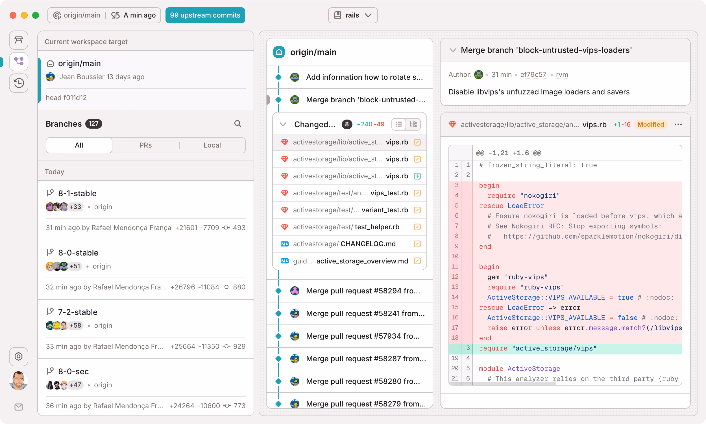Screen dimensions: 706x424
Task: Open the workspace view in the sidebar
Action: (x=19, y=40)
